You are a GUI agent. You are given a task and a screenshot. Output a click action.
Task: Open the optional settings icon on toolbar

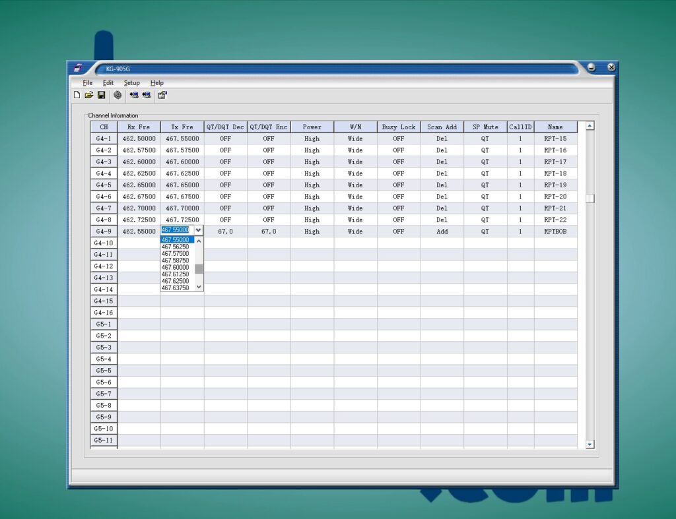point(162,95)
